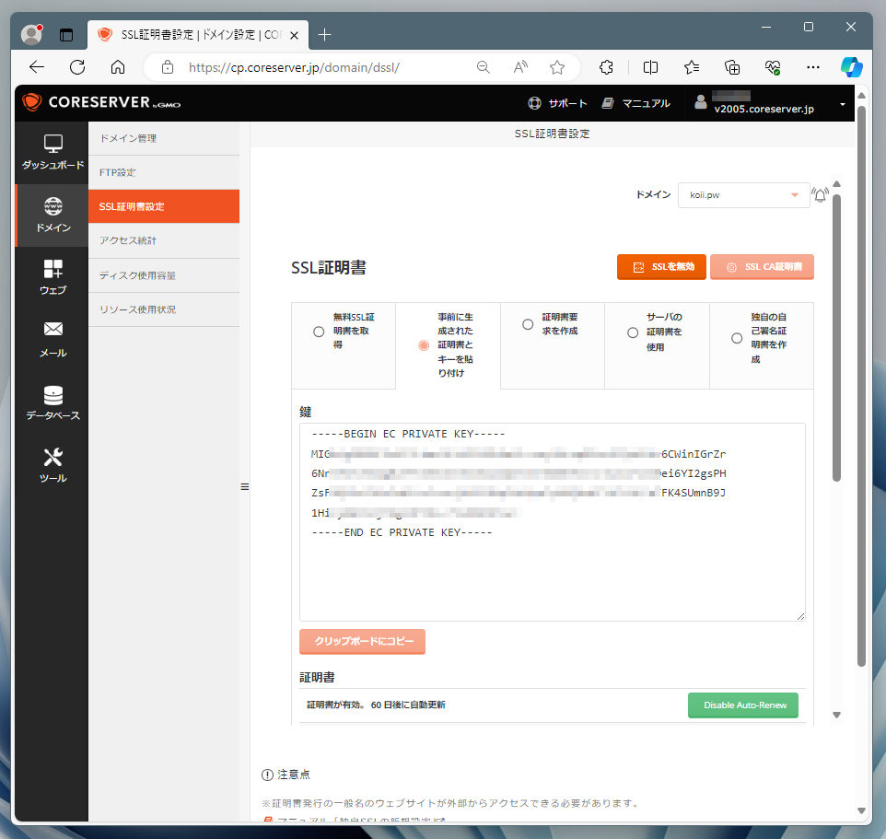This screenshot has height=839, width=886.
Task: Select the サーバの証明書を使用 radio option
Action: 633,332
